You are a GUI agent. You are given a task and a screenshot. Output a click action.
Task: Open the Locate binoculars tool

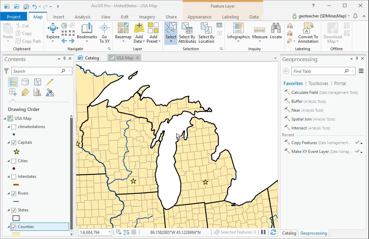276,31
